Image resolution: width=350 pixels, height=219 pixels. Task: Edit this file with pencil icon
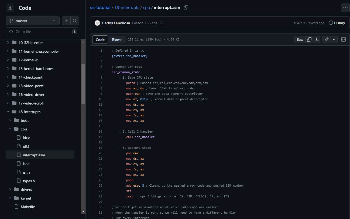tap(326, 39)
